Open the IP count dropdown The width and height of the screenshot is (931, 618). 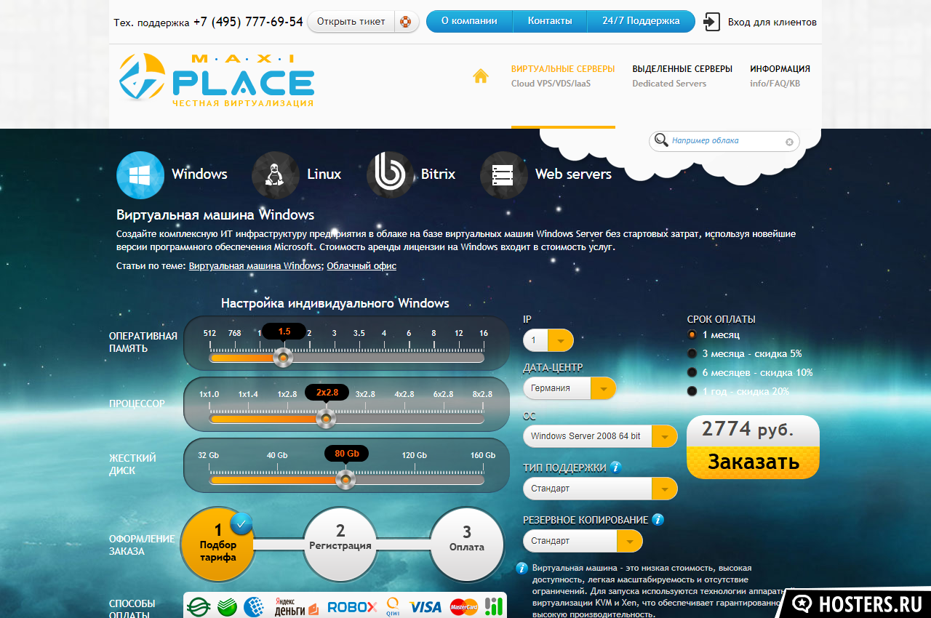coord(548,340)
